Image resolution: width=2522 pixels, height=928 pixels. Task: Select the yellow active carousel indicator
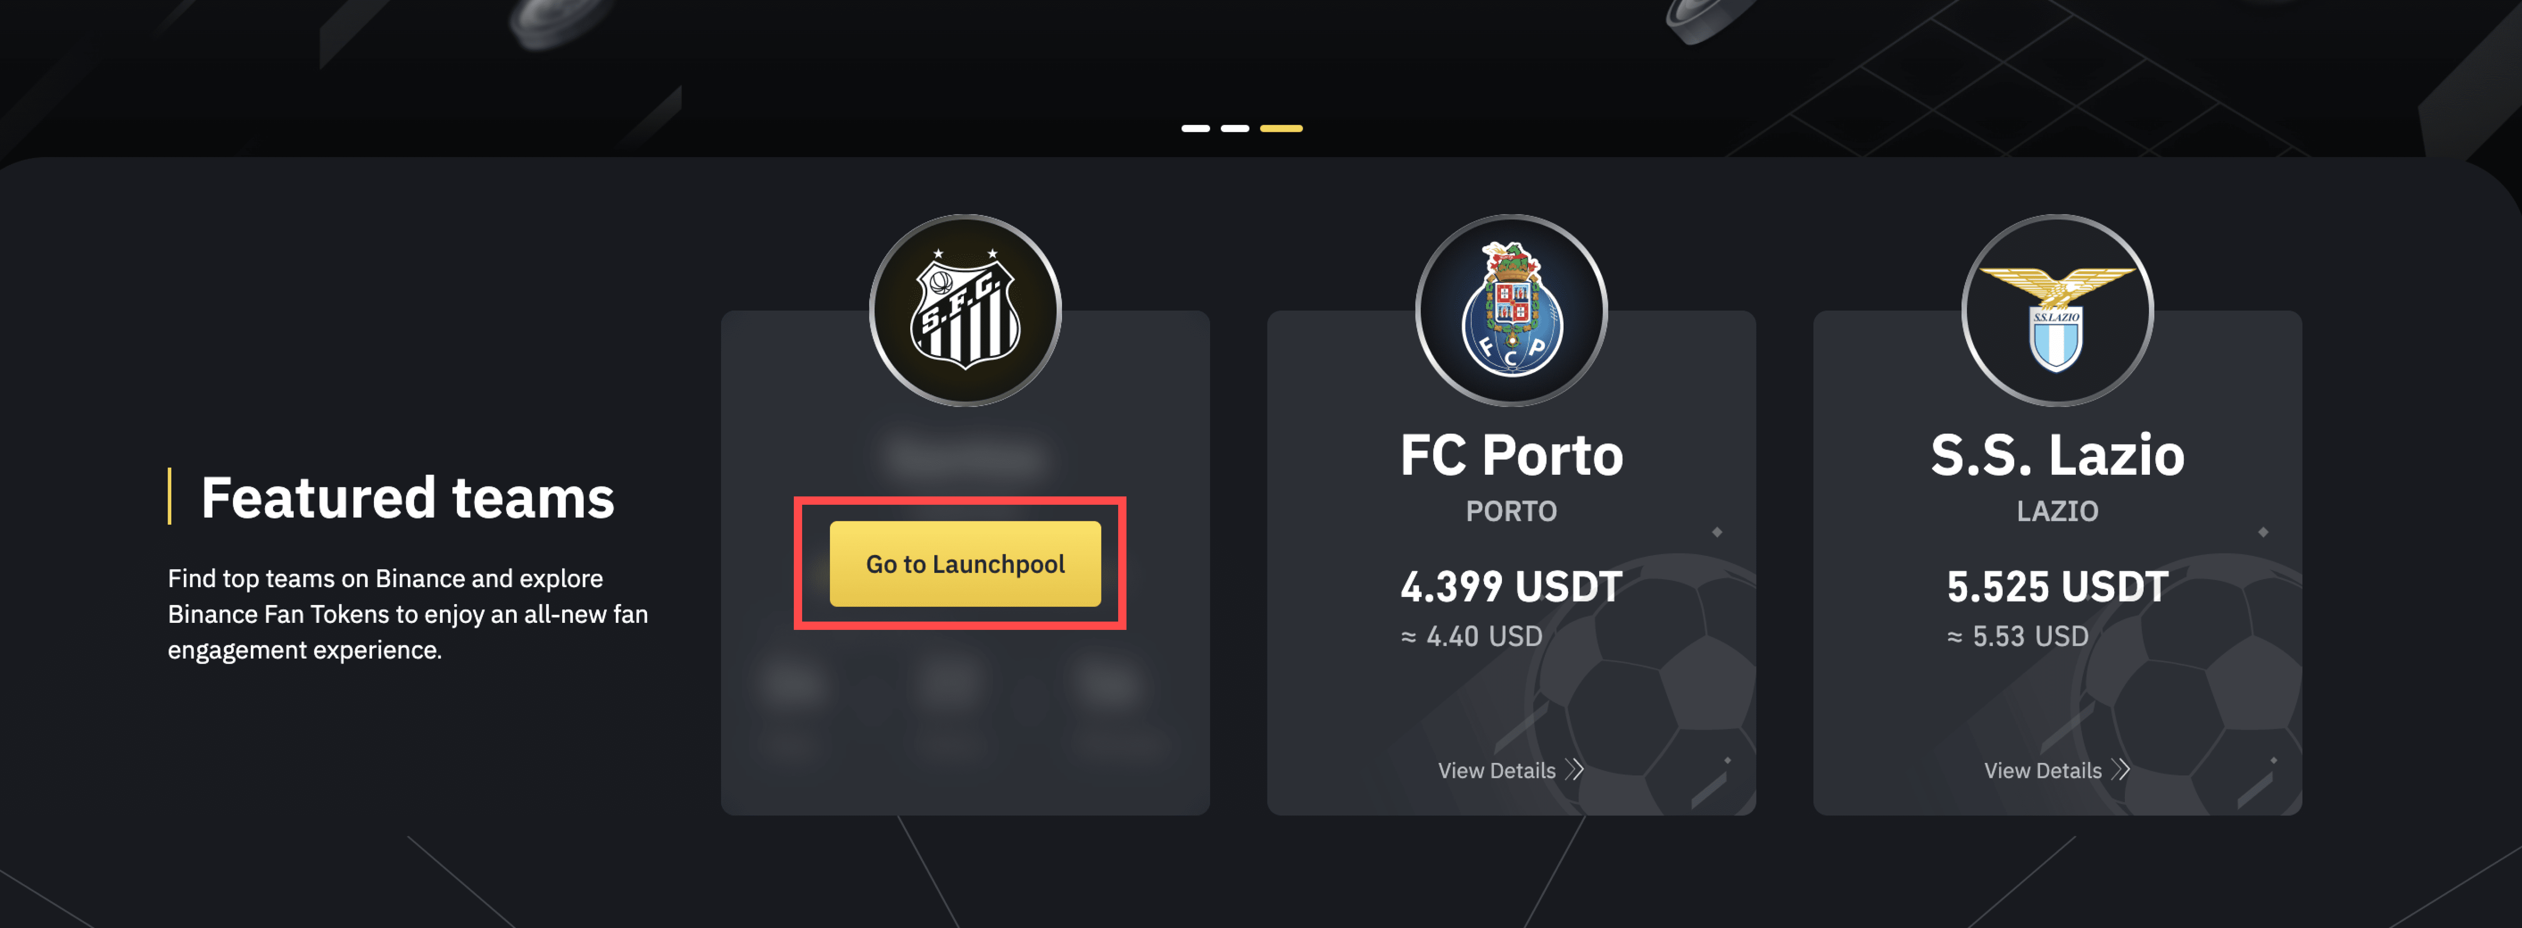[x=1281, y=128]
